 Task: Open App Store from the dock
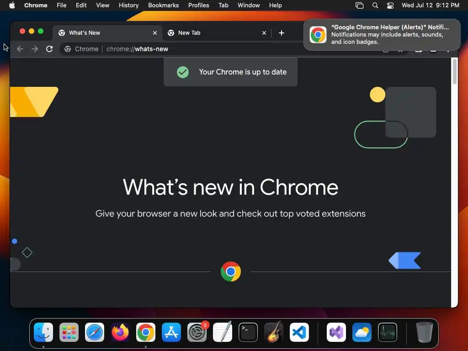coord(171,332)
